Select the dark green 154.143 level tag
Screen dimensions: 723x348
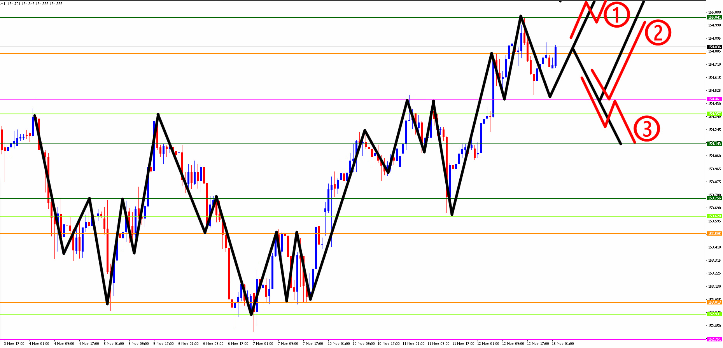(x=714, y=144)
